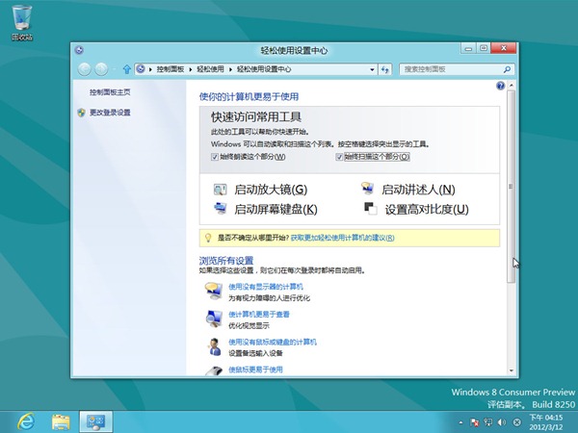Viewport: 578px width, 433px height.
Task: Click the icon for 使用没有显示器的计算机
Action: 214,291
